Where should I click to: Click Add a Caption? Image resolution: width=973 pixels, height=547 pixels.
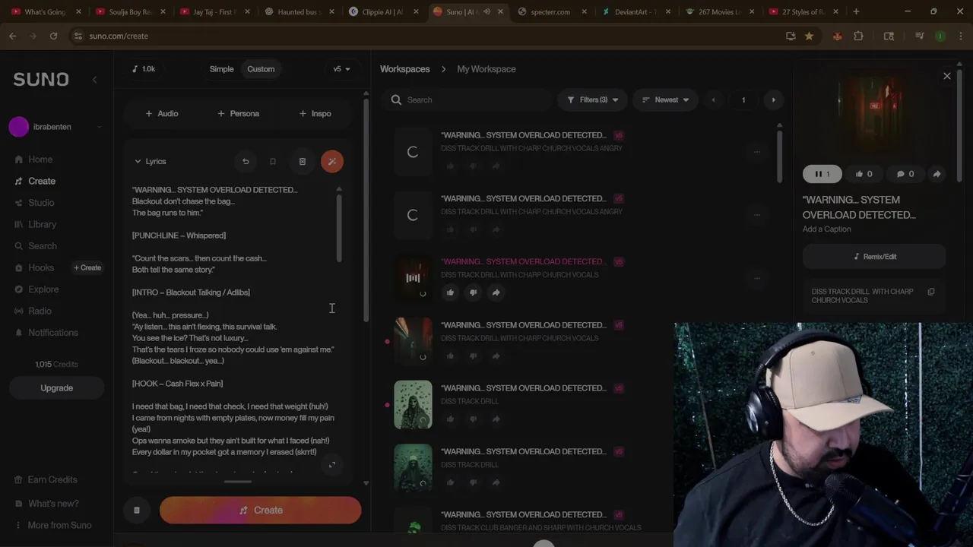[x=826, y=229]
